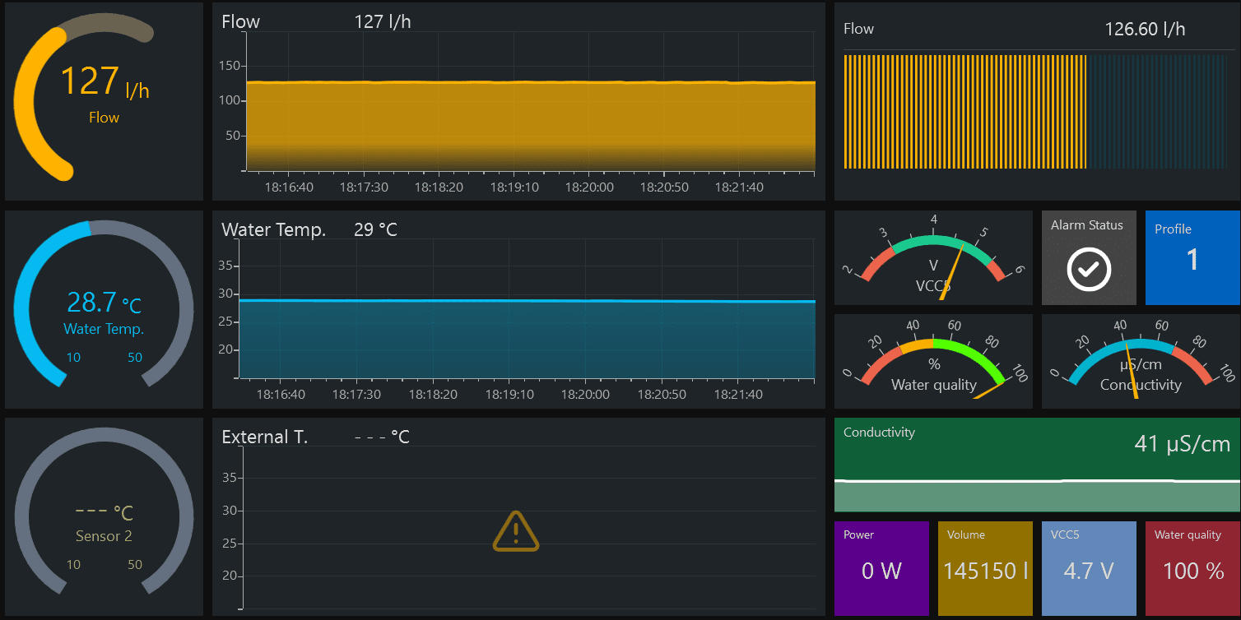Click the 18:21:40 tick on Flow chart axis
This screenshot has height=620, width=1241.
738,187
